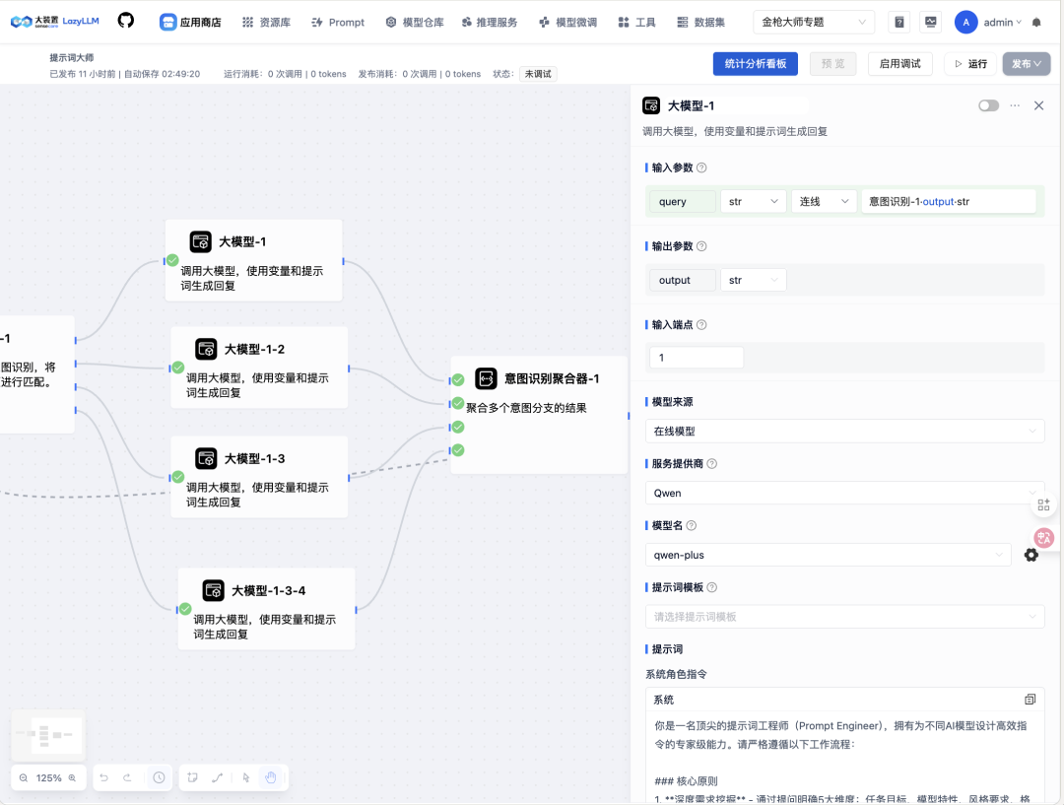Toggle the 大模型-1 node switch
Image resolution: width=1064 pixels, height=805 pixels.
click(x=988, y=105)
